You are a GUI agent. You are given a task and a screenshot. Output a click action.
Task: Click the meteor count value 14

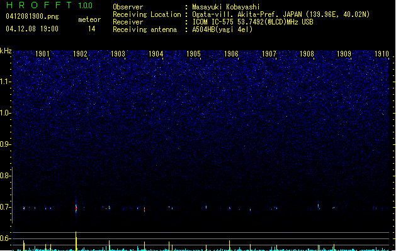pos(92,29)
